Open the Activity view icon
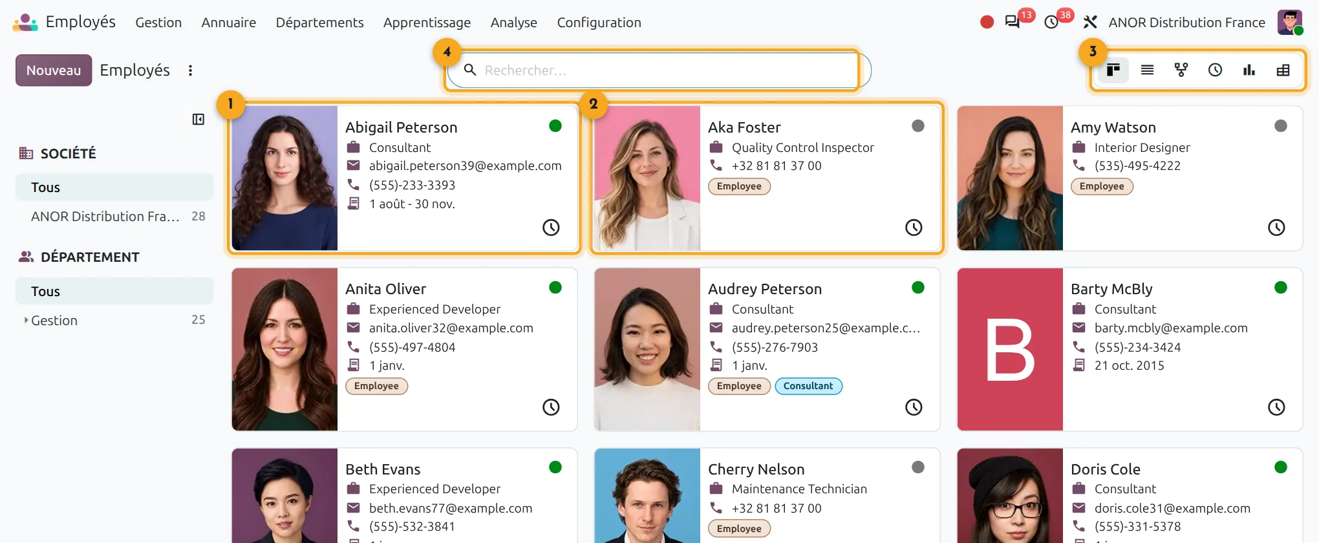The image size is (1319, 543). [1215, 70]
